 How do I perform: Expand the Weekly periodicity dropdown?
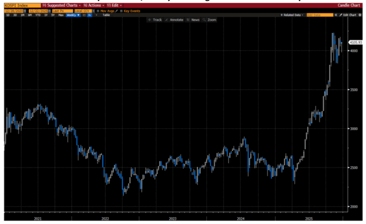73,15
